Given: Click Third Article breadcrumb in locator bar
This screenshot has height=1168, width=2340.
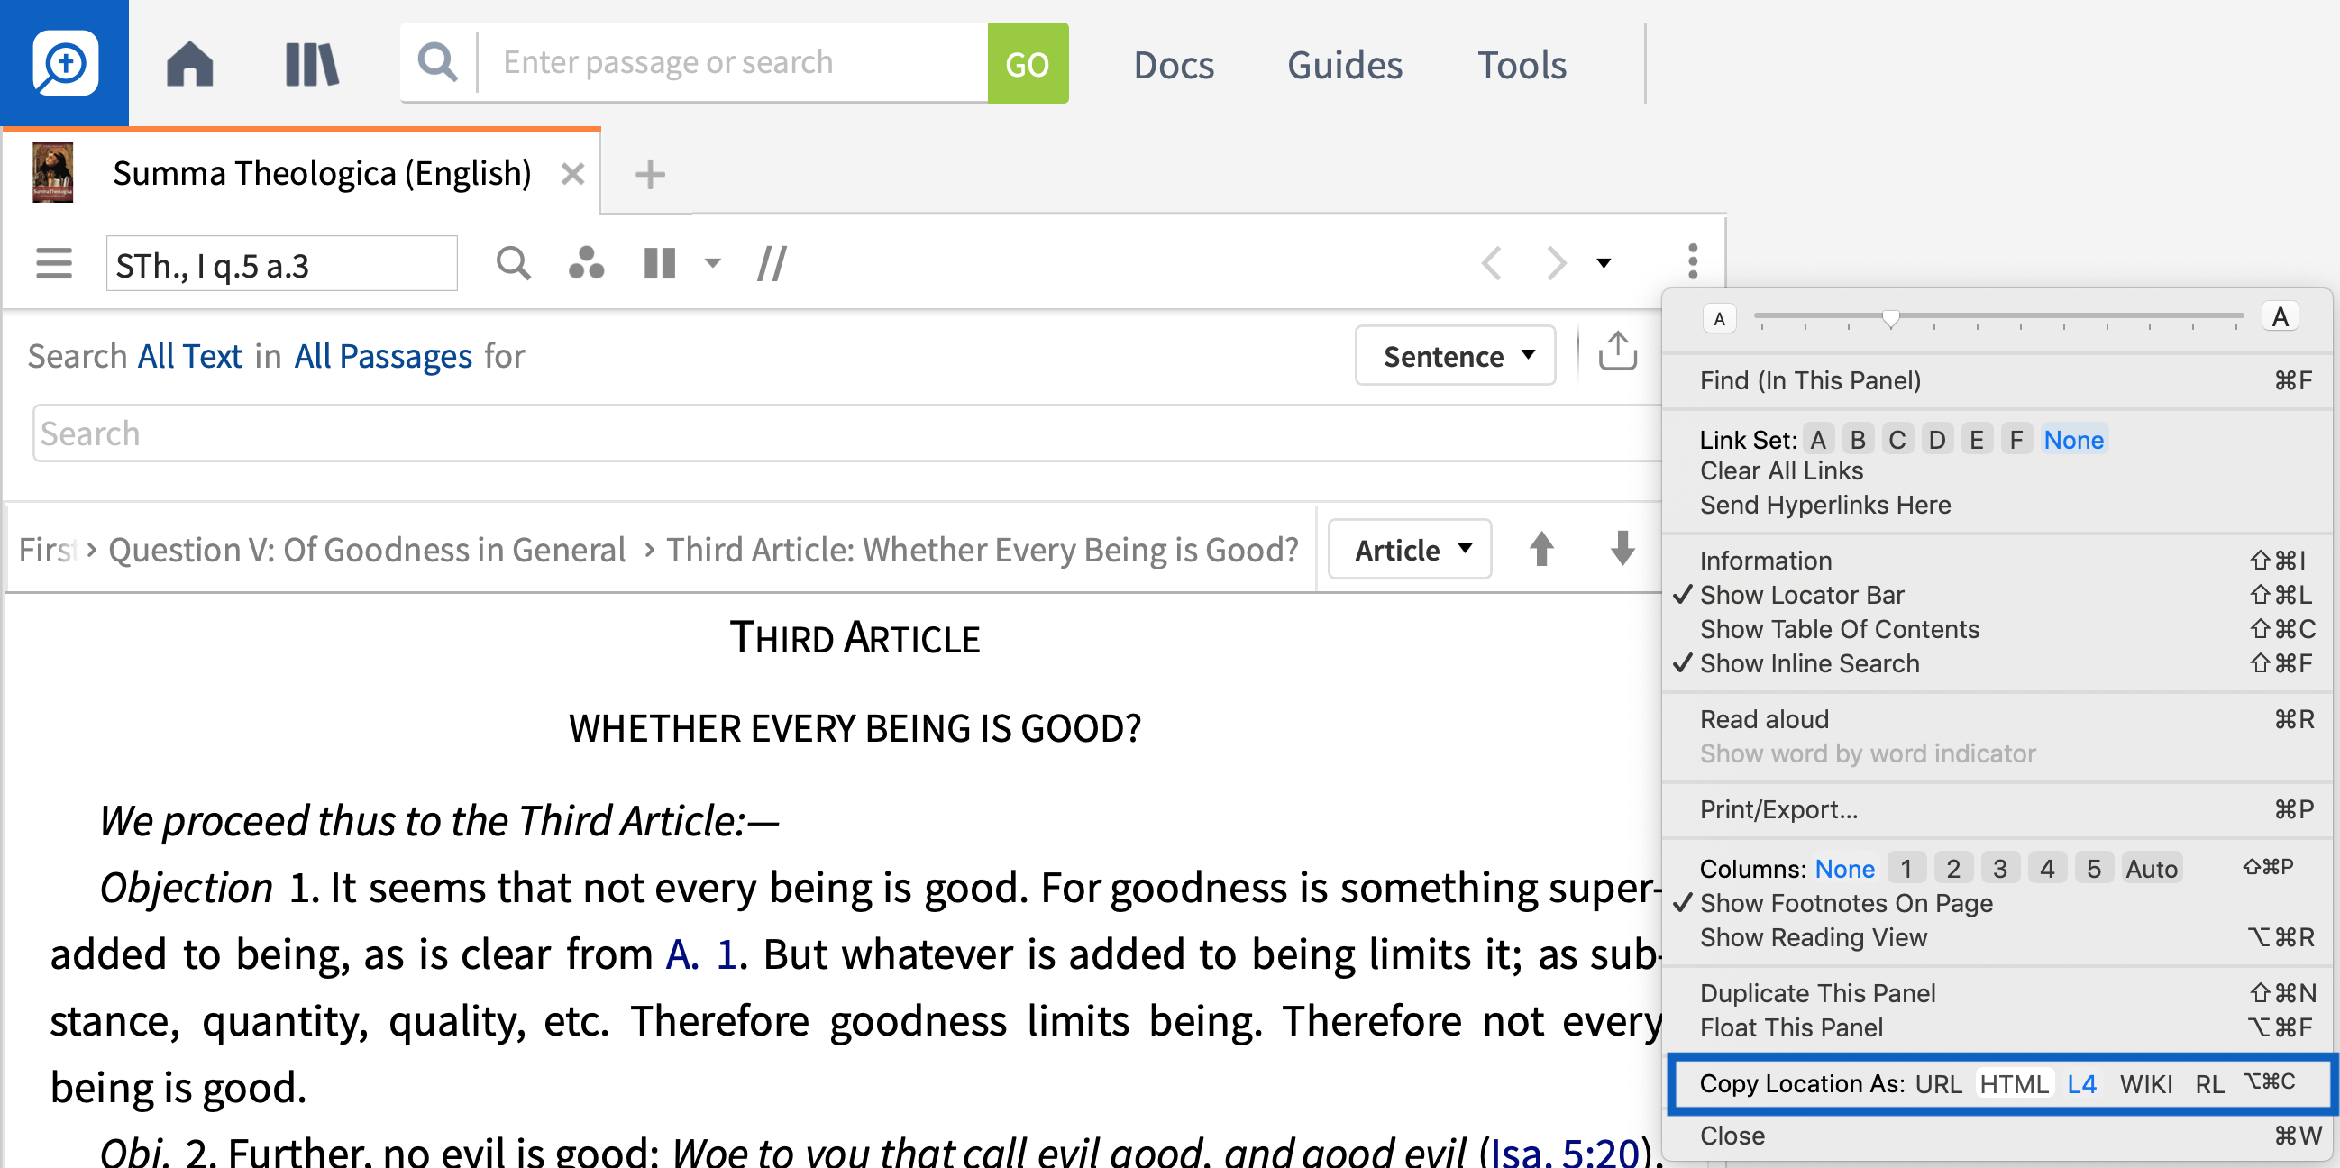Looking at the screenshot, I should coord(983,550).
